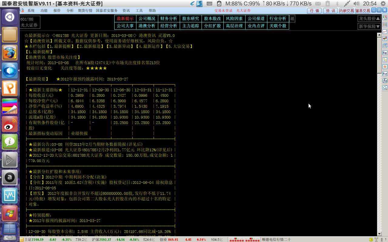This screenshot has width=388, height=242.
Task: Open the watchlist icon atop right sidebar
Action: 385,18
